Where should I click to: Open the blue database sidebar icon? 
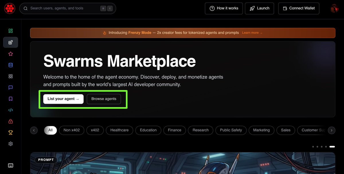[11, 65]
